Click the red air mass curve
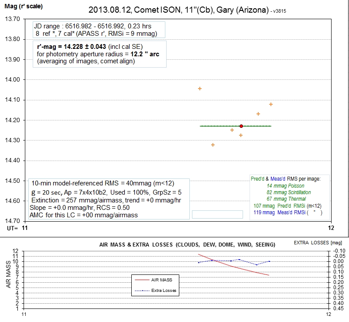349x322 pixels. point(233,266)
